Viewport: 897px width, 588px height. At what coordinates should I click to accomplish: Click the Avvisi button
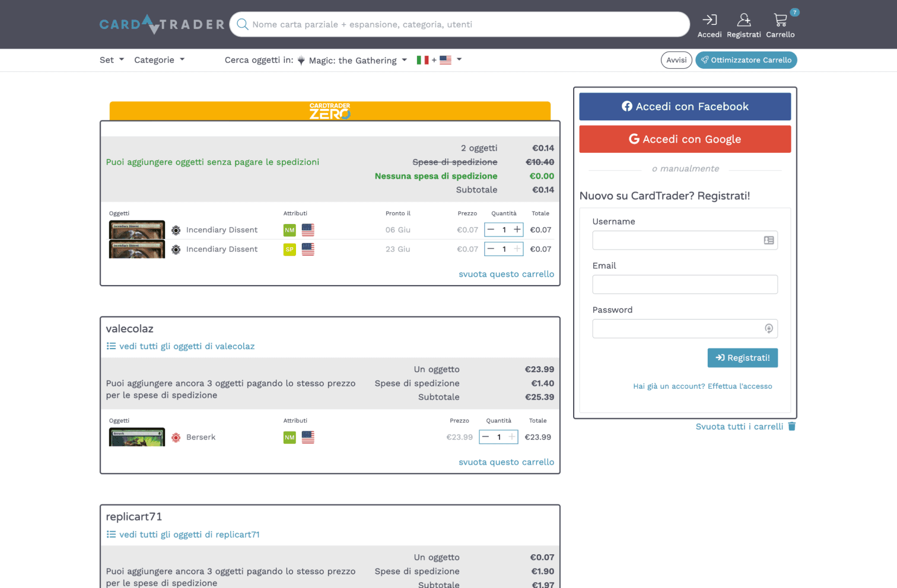(x=676, y=60)
